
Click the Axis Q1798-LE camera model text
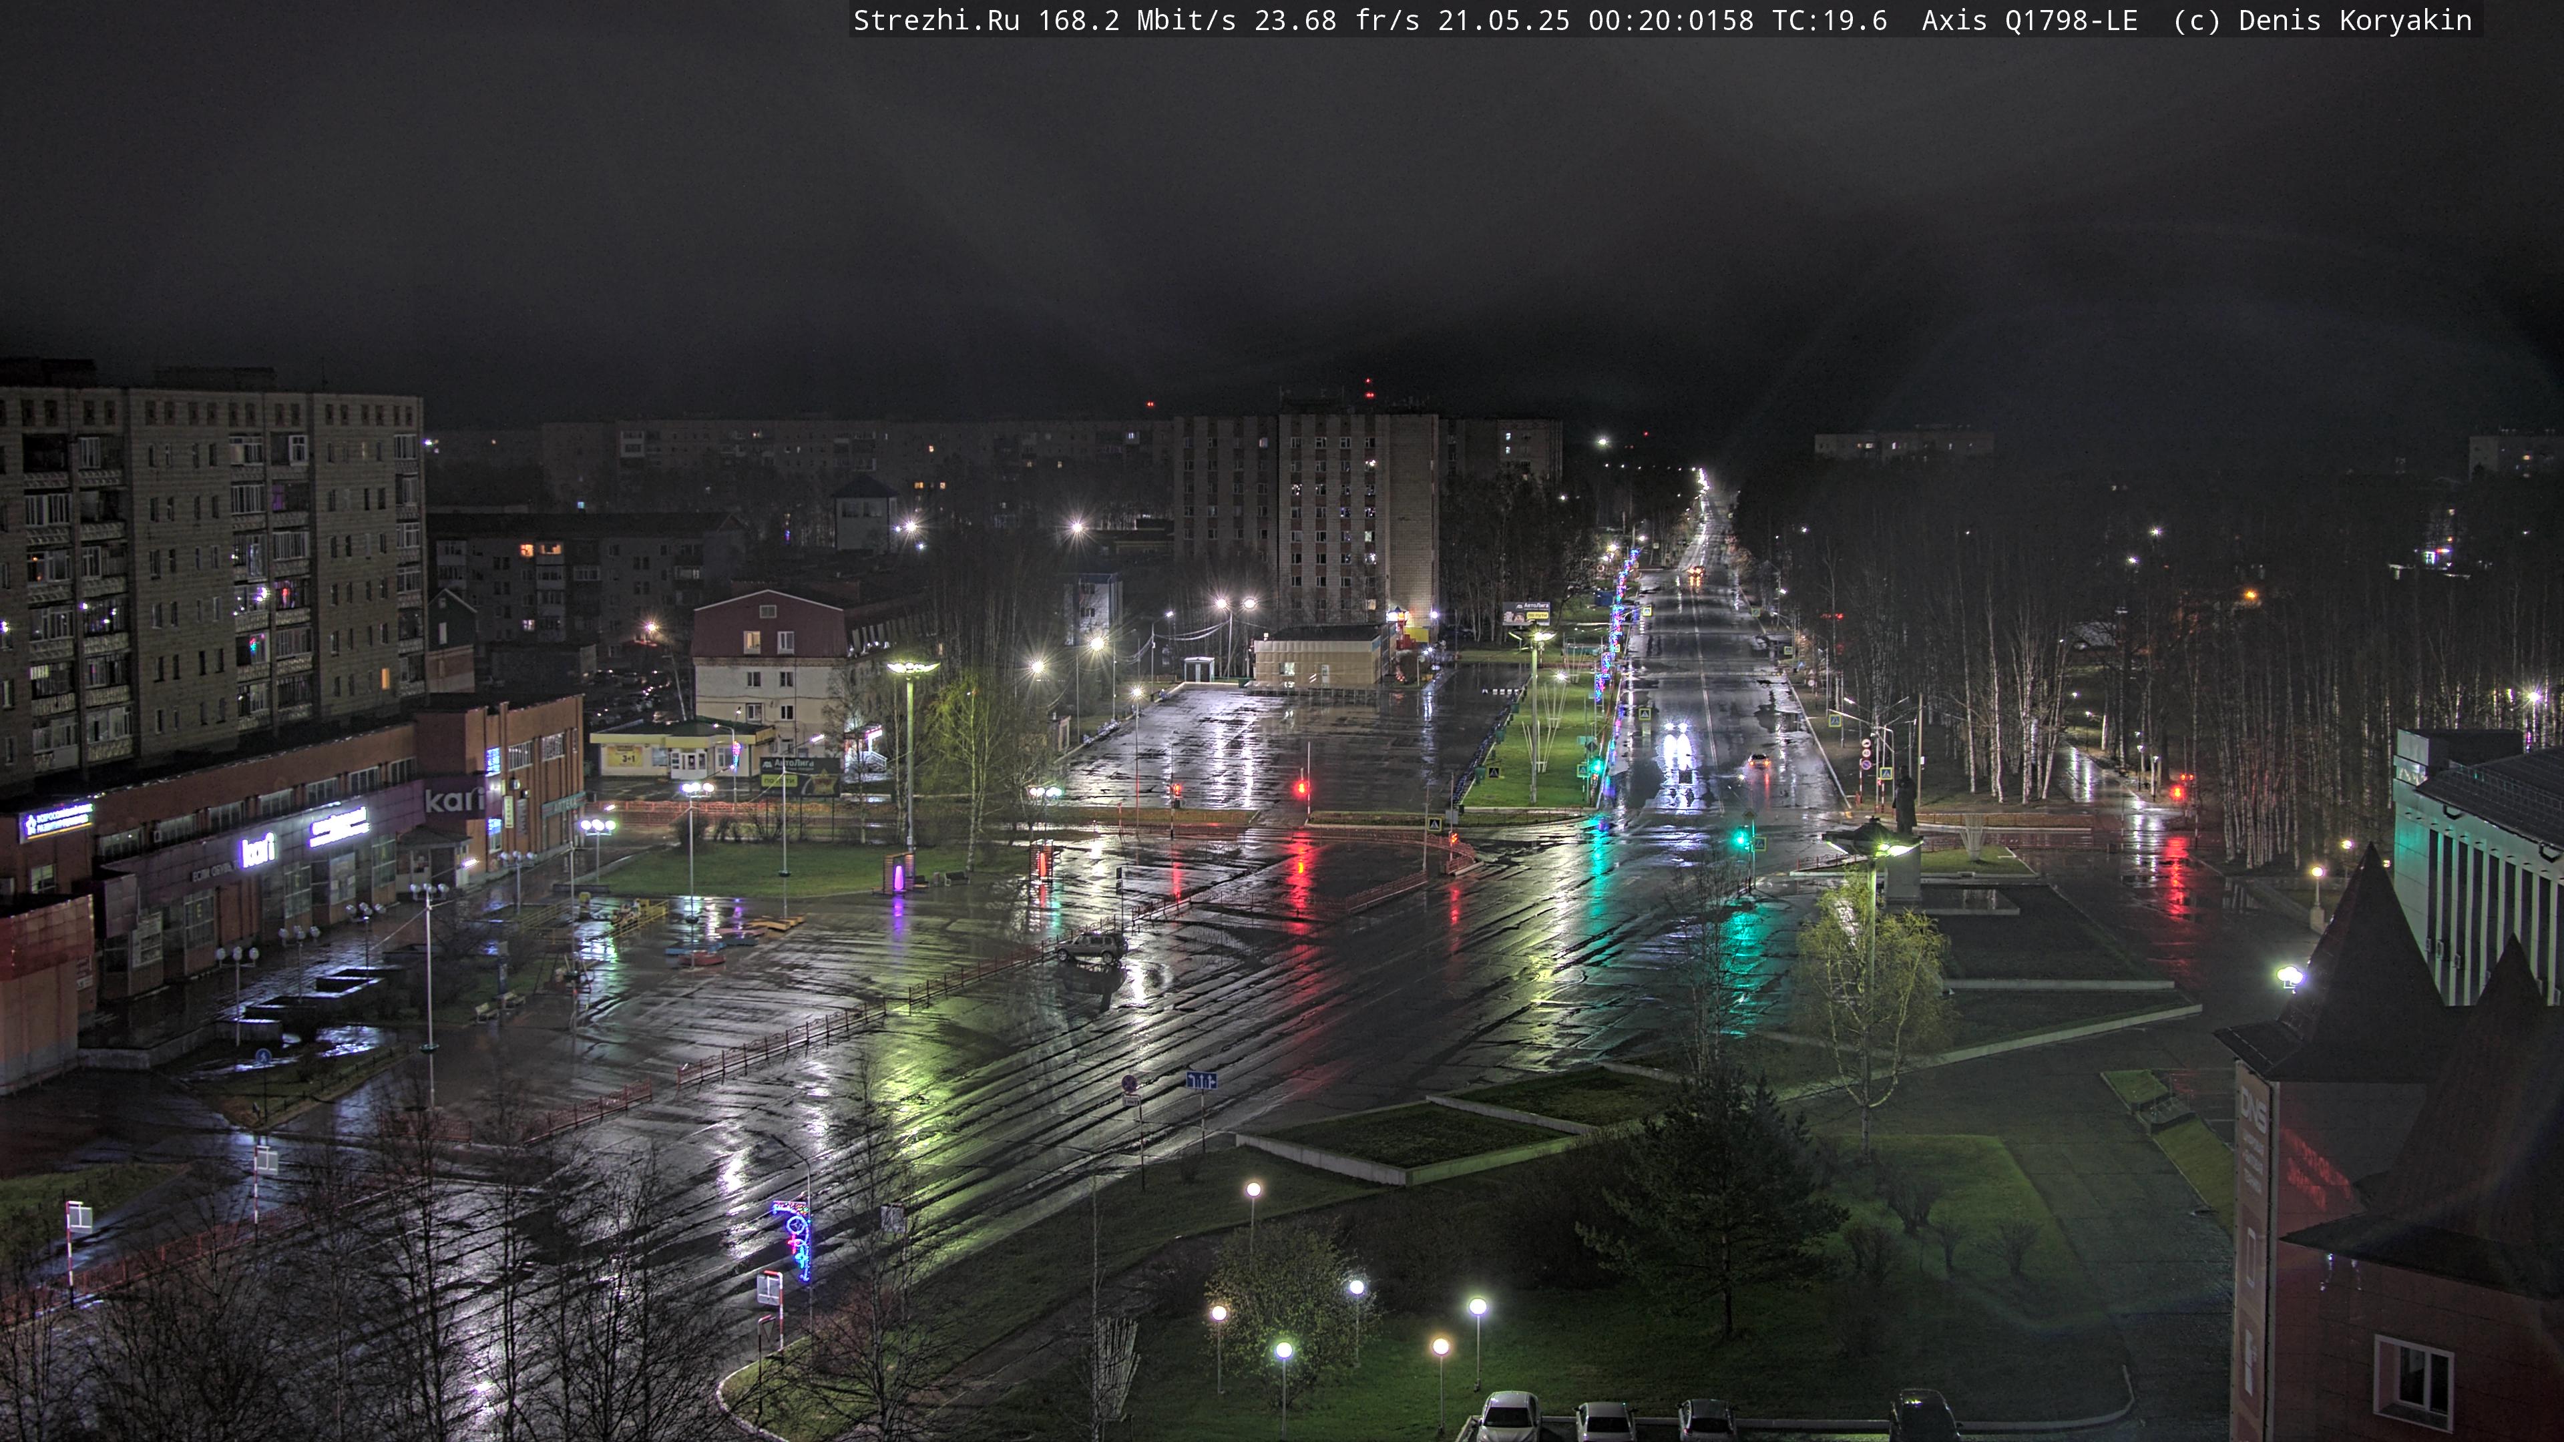pos(2030,21)
